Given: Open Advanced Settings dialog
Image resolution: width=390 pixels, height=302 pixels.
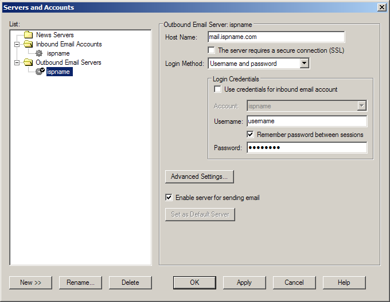Looking at the screenshot, I should click(199, 177).
